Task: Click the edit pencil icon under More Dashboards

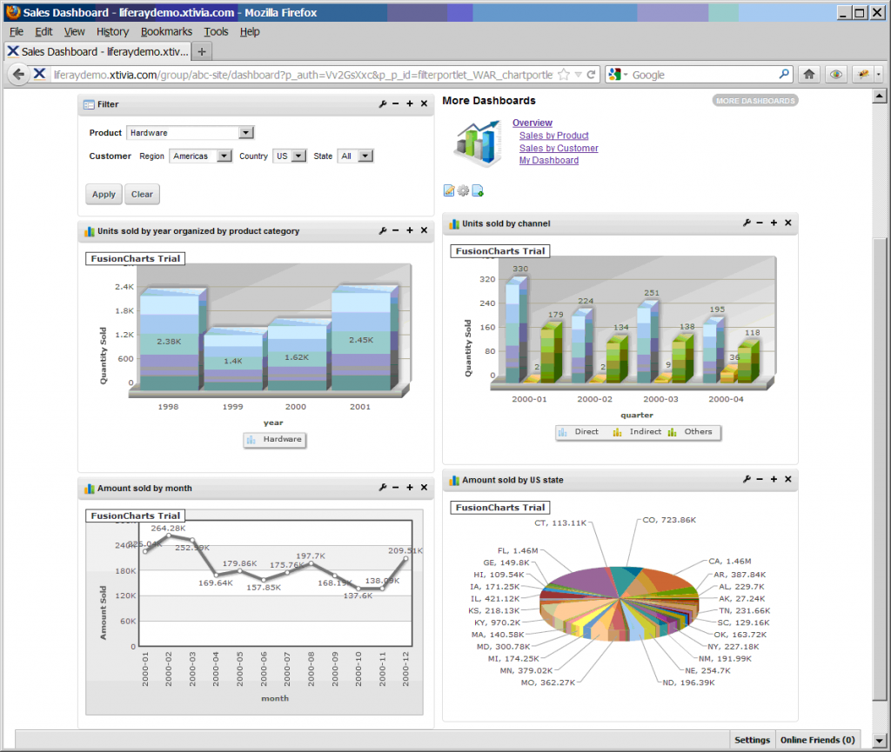Action: 448,190
